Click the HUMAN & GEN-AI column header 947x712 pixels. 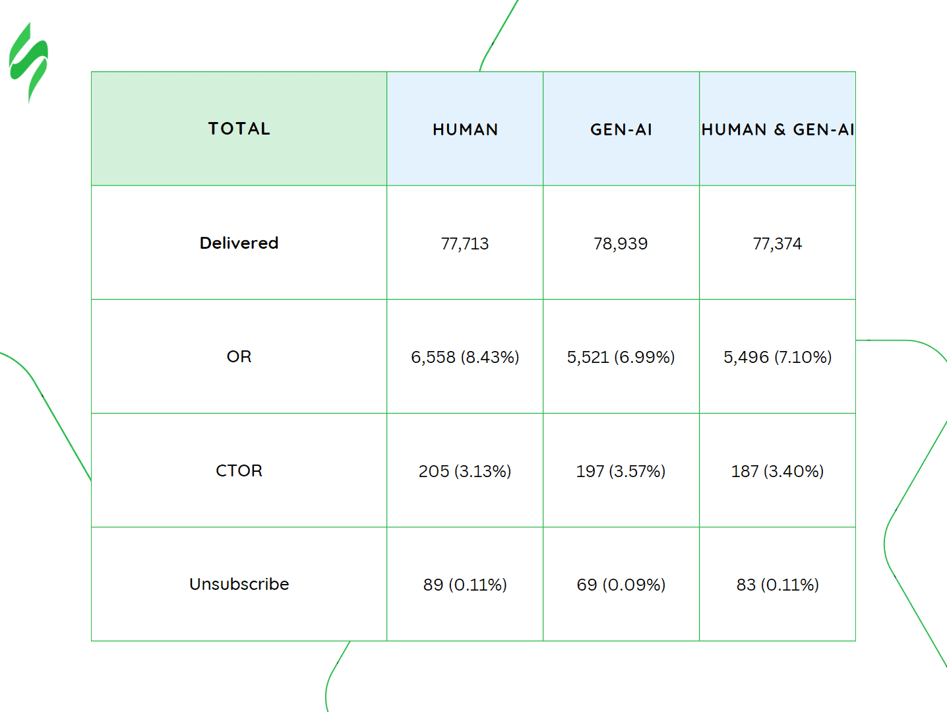coord(778,129)
